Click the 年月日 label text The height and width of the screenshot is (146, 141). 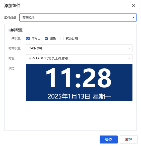tap(36, 38)
